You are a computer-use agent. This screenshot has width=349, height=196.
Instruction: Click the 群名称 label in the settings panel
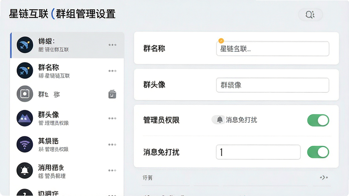pos(154,48)
